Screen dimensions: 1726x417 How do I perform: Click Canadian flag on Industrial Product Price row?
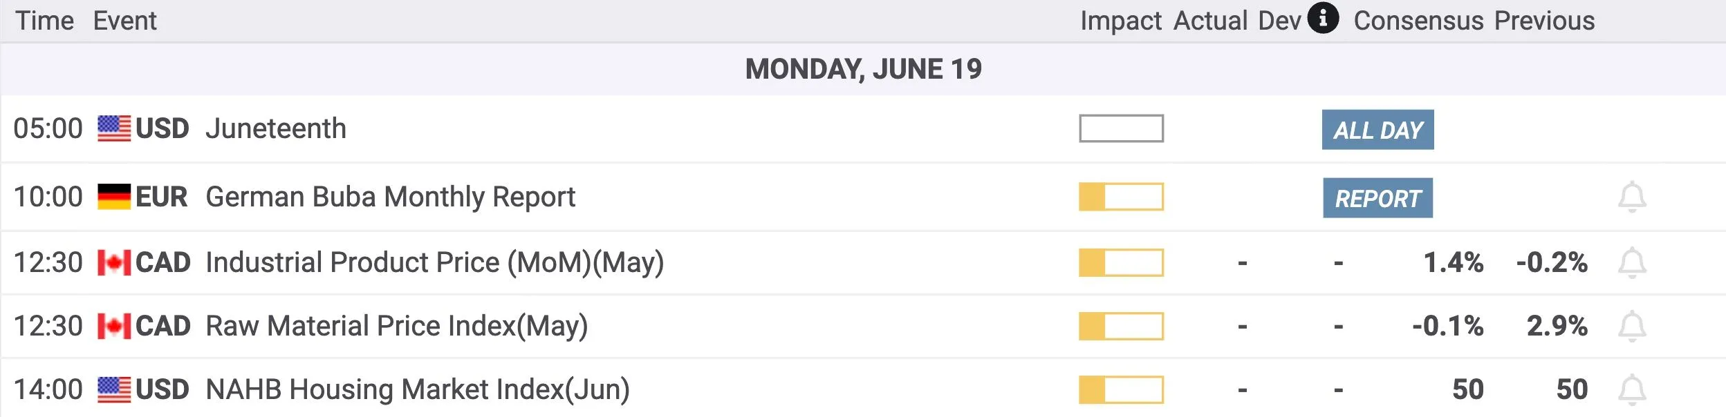pyautogui.click(x=114, y=262)
